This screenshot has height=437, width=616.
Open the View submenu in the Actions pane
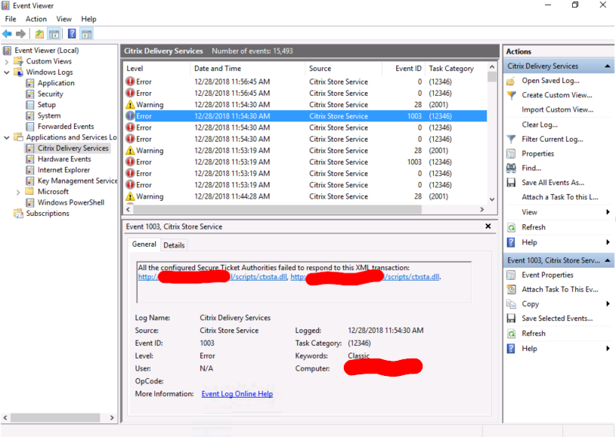pyautogui.click(x=529, y=212)
